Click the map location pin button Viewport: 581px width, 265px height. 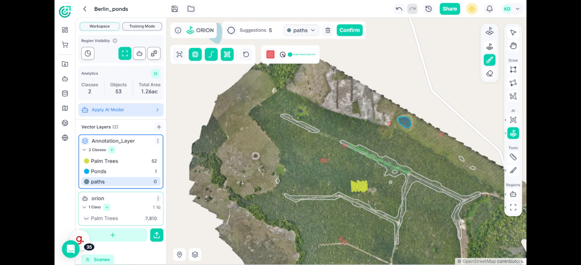click(179, 255)
